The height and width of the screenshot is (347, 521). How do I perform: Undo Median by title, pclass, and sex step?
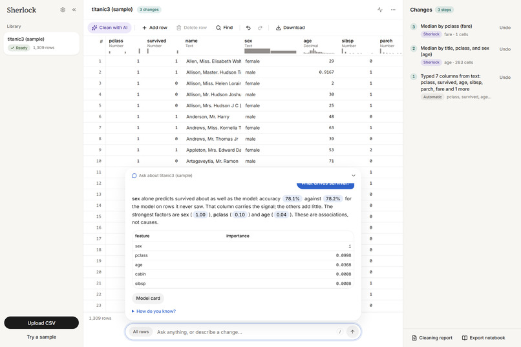pyautogui.click(x=505, y=49)
